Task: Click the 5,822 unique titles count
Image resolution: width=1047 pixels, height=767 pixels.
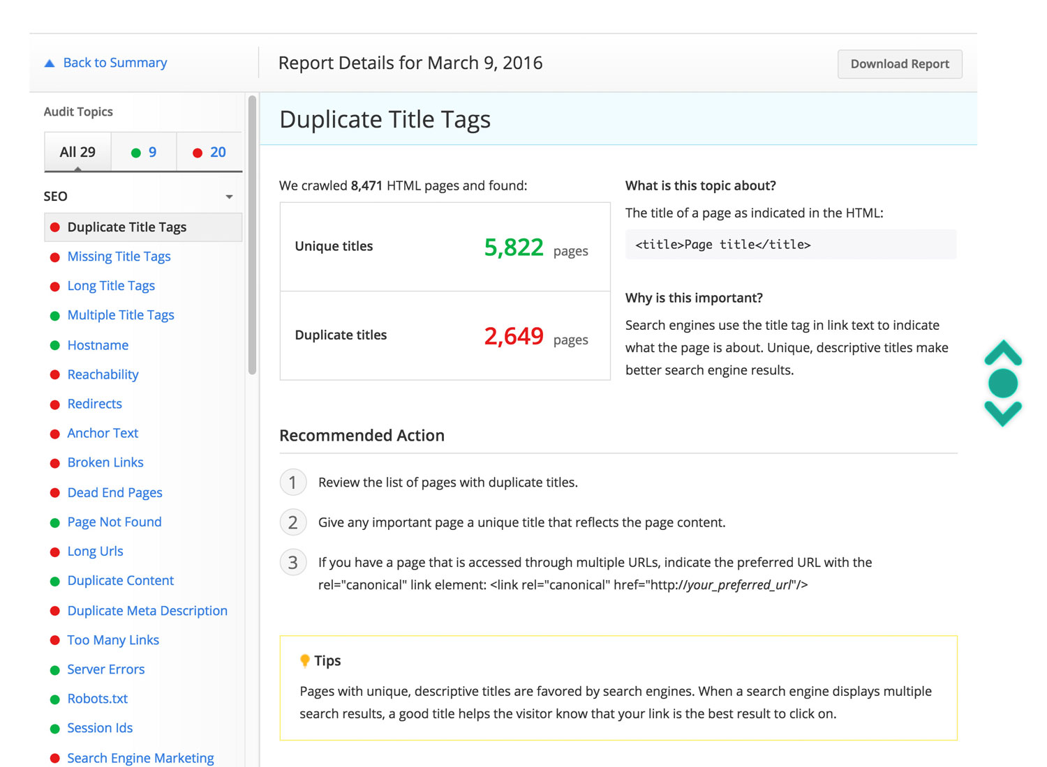Action: pyautogui.click(x=514, y=247)
